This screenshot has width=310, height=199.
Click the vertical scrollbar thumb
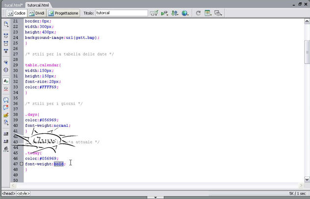click(307, 52)
